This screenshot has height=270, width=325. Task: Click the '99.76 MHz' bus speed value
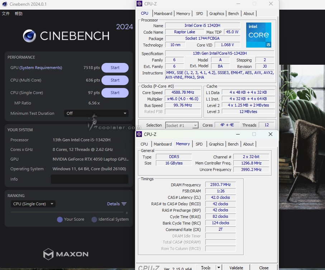point(183,105)
